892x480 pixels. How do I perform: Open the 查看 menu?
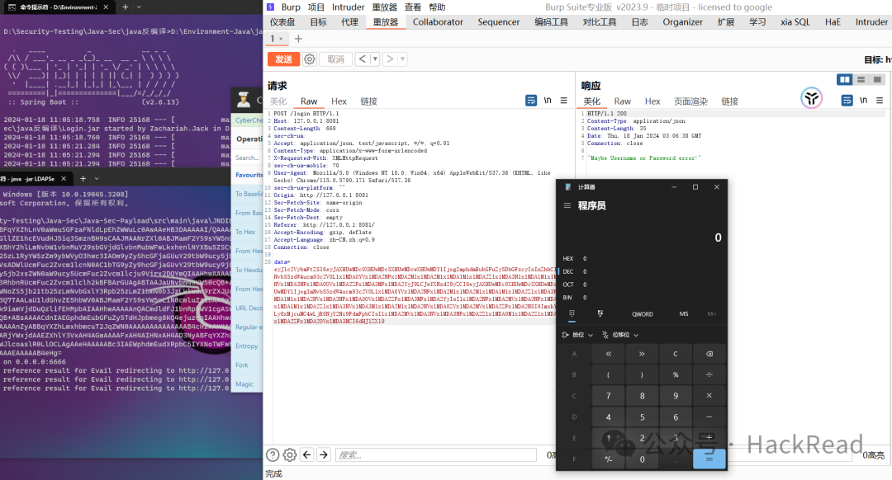pos(412,7)
